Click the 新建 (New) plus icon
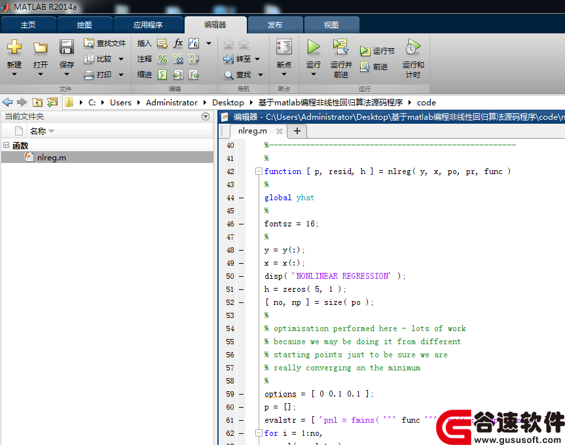The width and height of the screenshot is (565, 445). [14, 47]
